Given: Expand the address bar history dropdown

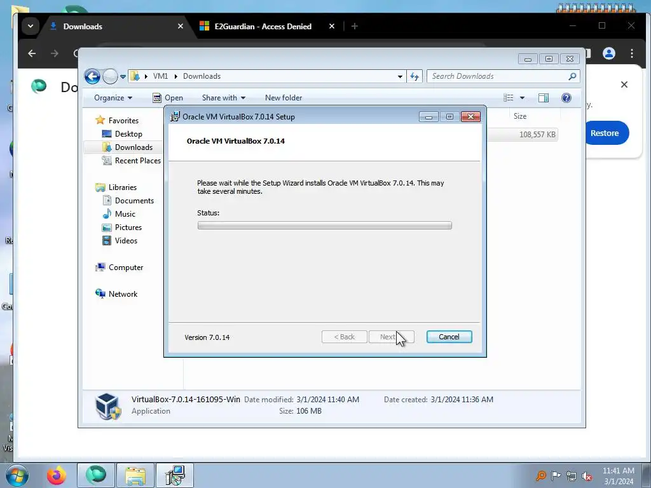Looking at the screenshot, I should pyautogui.click(x=400, y=76).
